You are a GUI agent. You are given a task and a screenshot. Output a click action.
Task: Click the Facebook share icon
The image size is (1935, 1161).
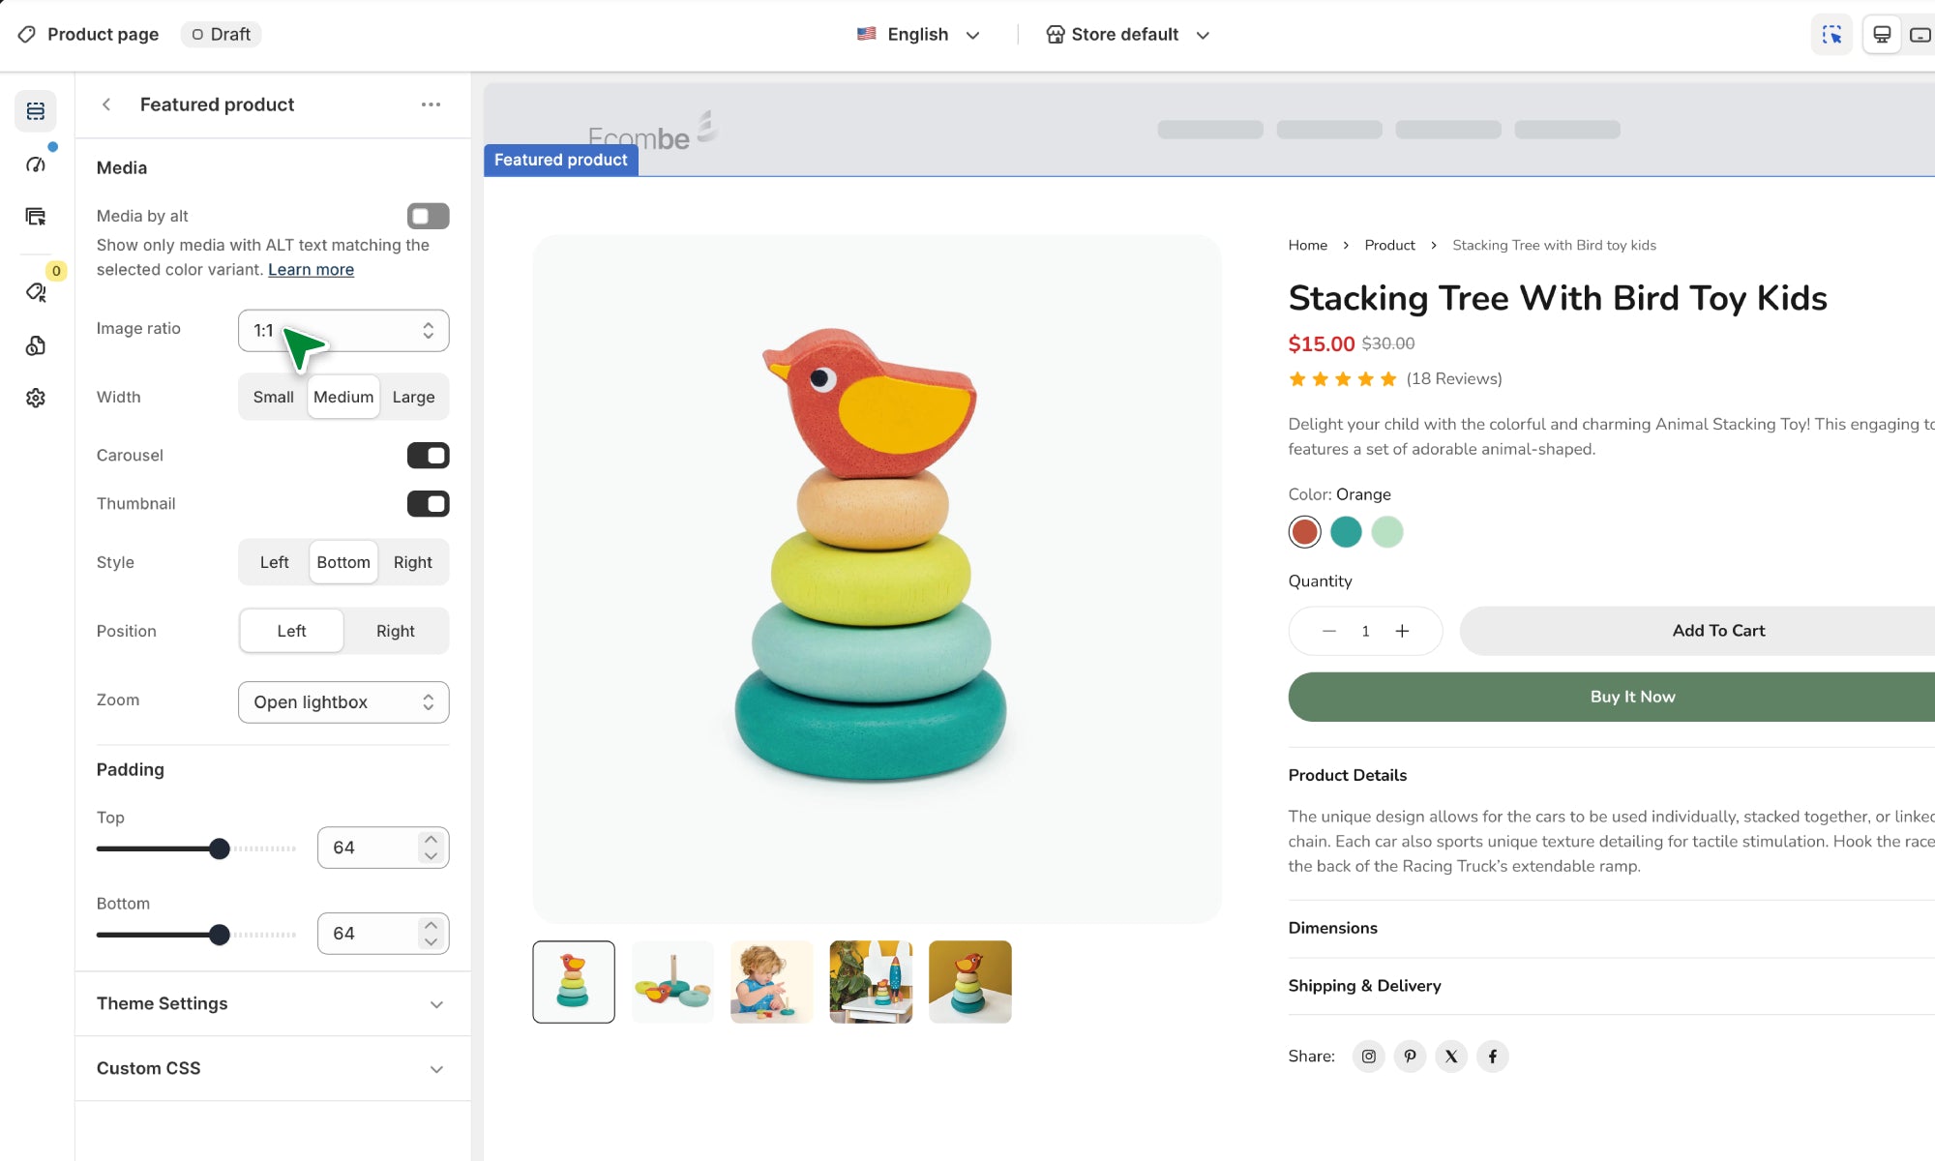[x=1492, y=1056]
